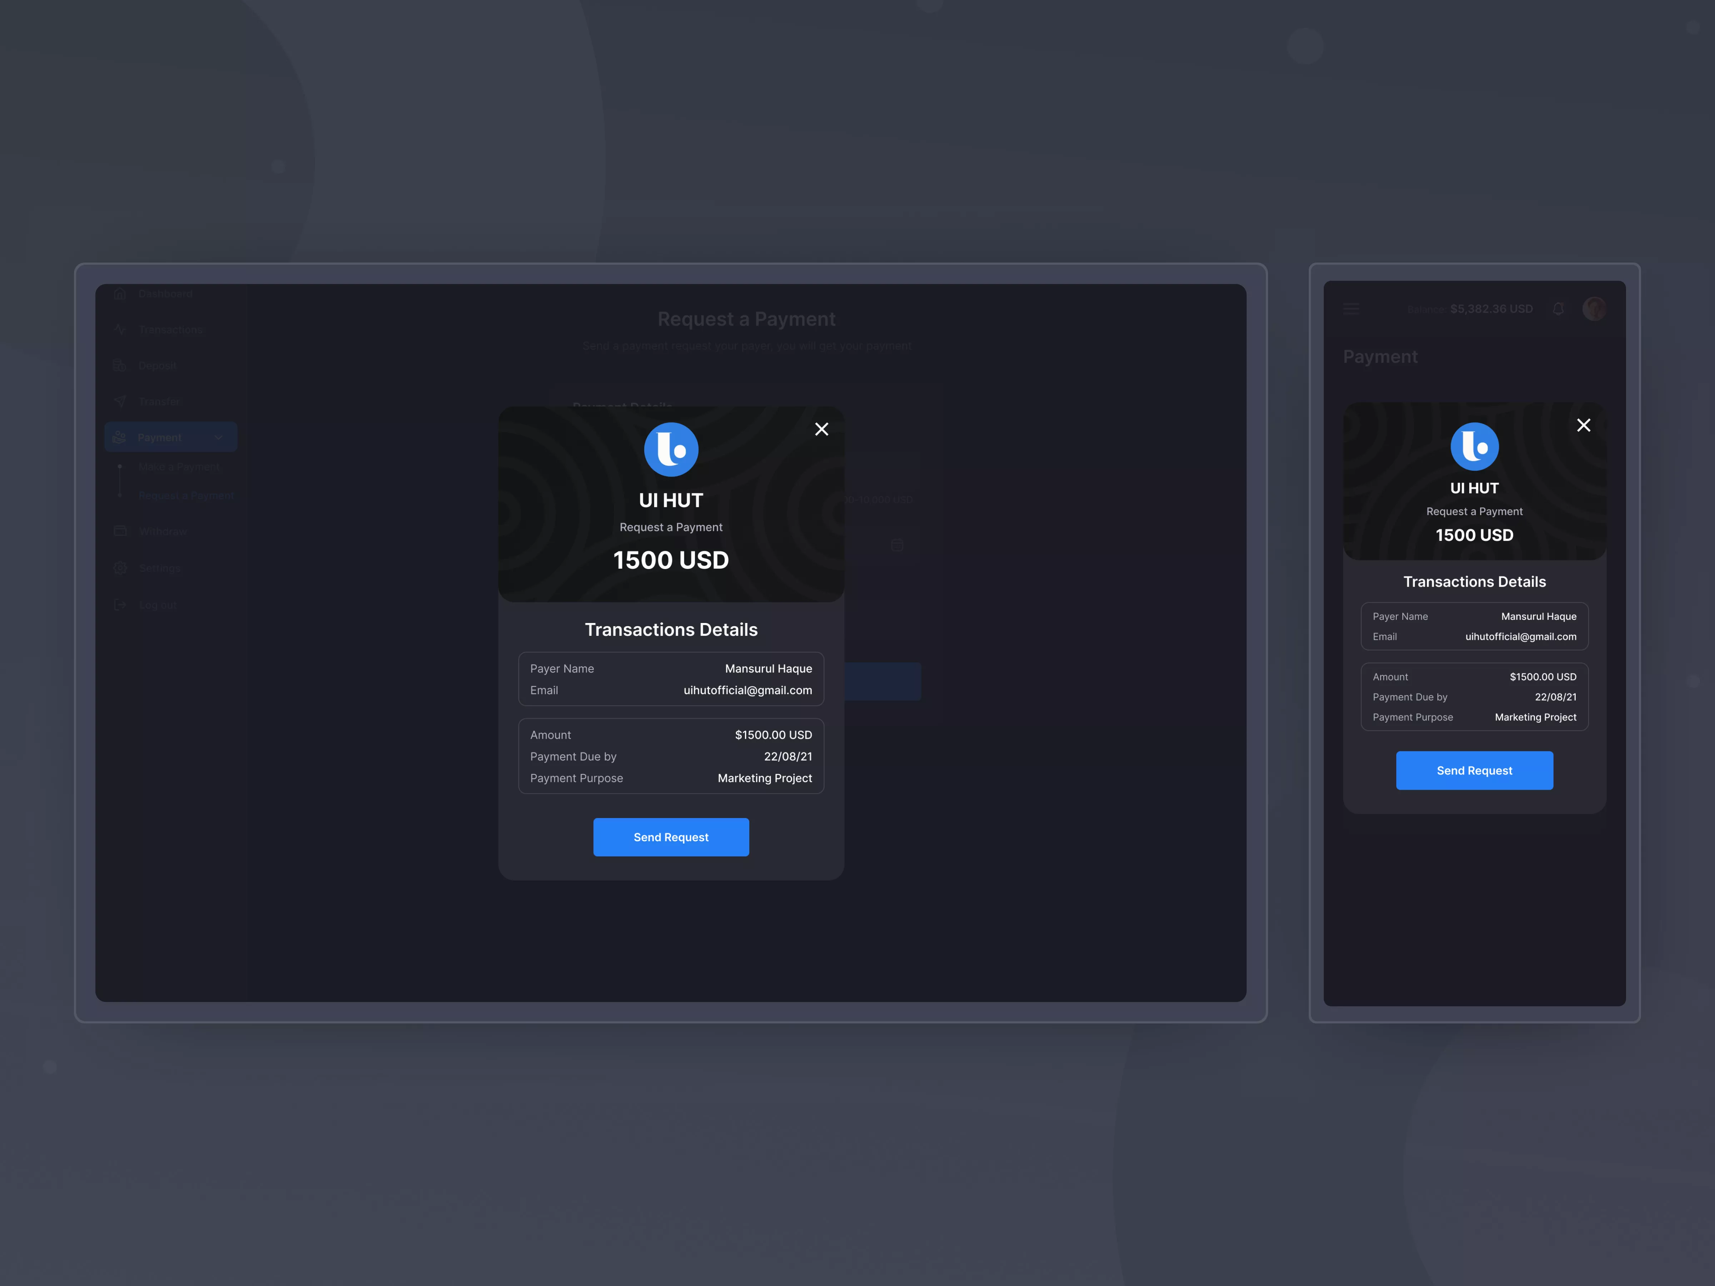Screen dimensions: 1715x1286
Task: Click the Log out arrow icon
Action: (119, 605)
